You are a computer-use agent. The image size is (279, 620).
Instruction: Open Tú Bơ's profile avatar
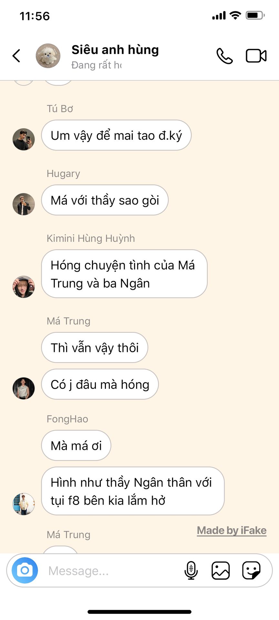24,139
